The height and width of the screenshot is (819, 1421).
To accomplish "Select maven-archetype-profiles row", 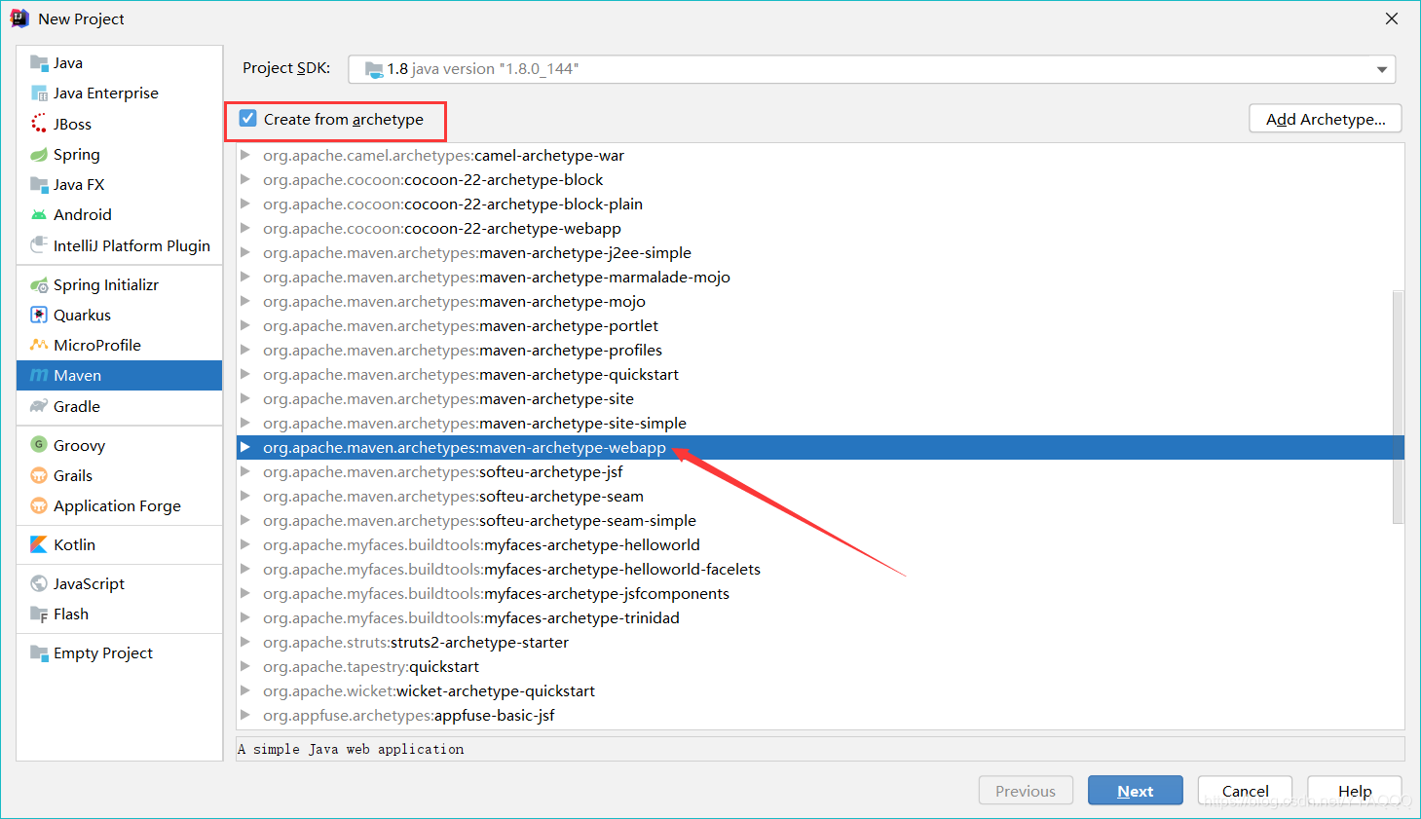I will pyautogui.click(x=820, y=350).
